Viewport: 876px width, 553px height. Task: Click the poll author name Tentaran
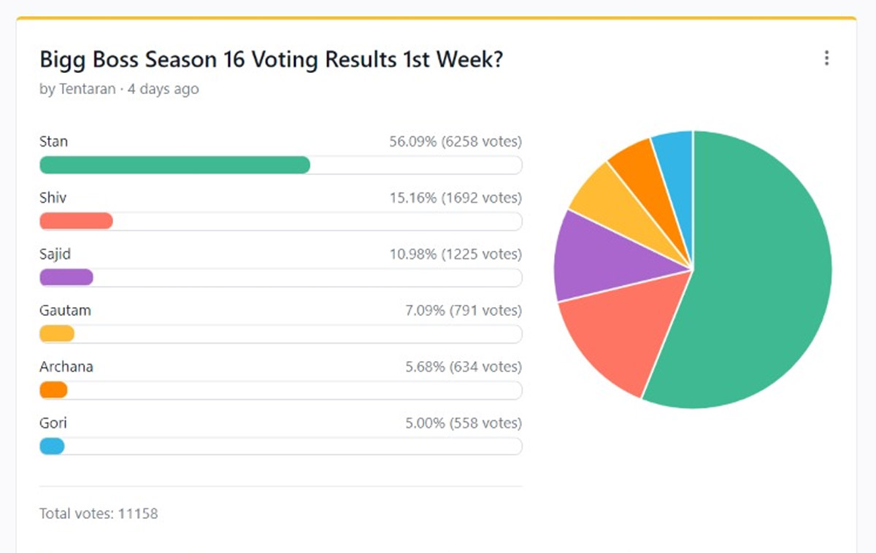coord(88,89)
